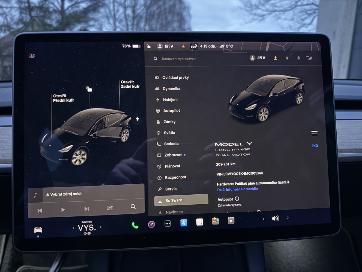The image size is (362, 272).
Task: Open the Theater clapperboard app icon
Action: (231, 220)
